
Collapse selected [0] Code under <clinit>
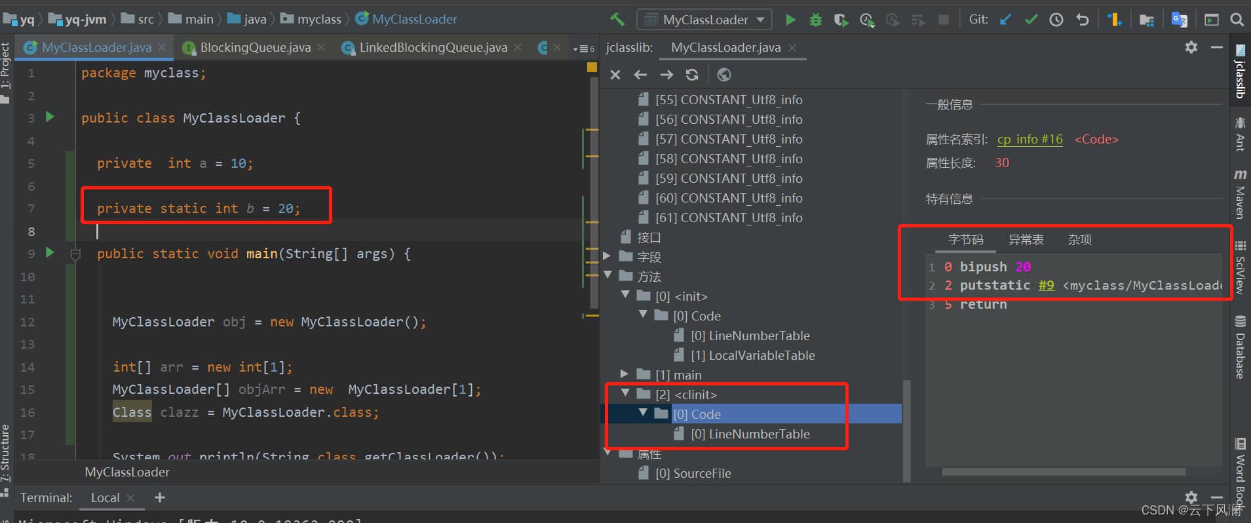pyautogui.click(x=643, y=413)
